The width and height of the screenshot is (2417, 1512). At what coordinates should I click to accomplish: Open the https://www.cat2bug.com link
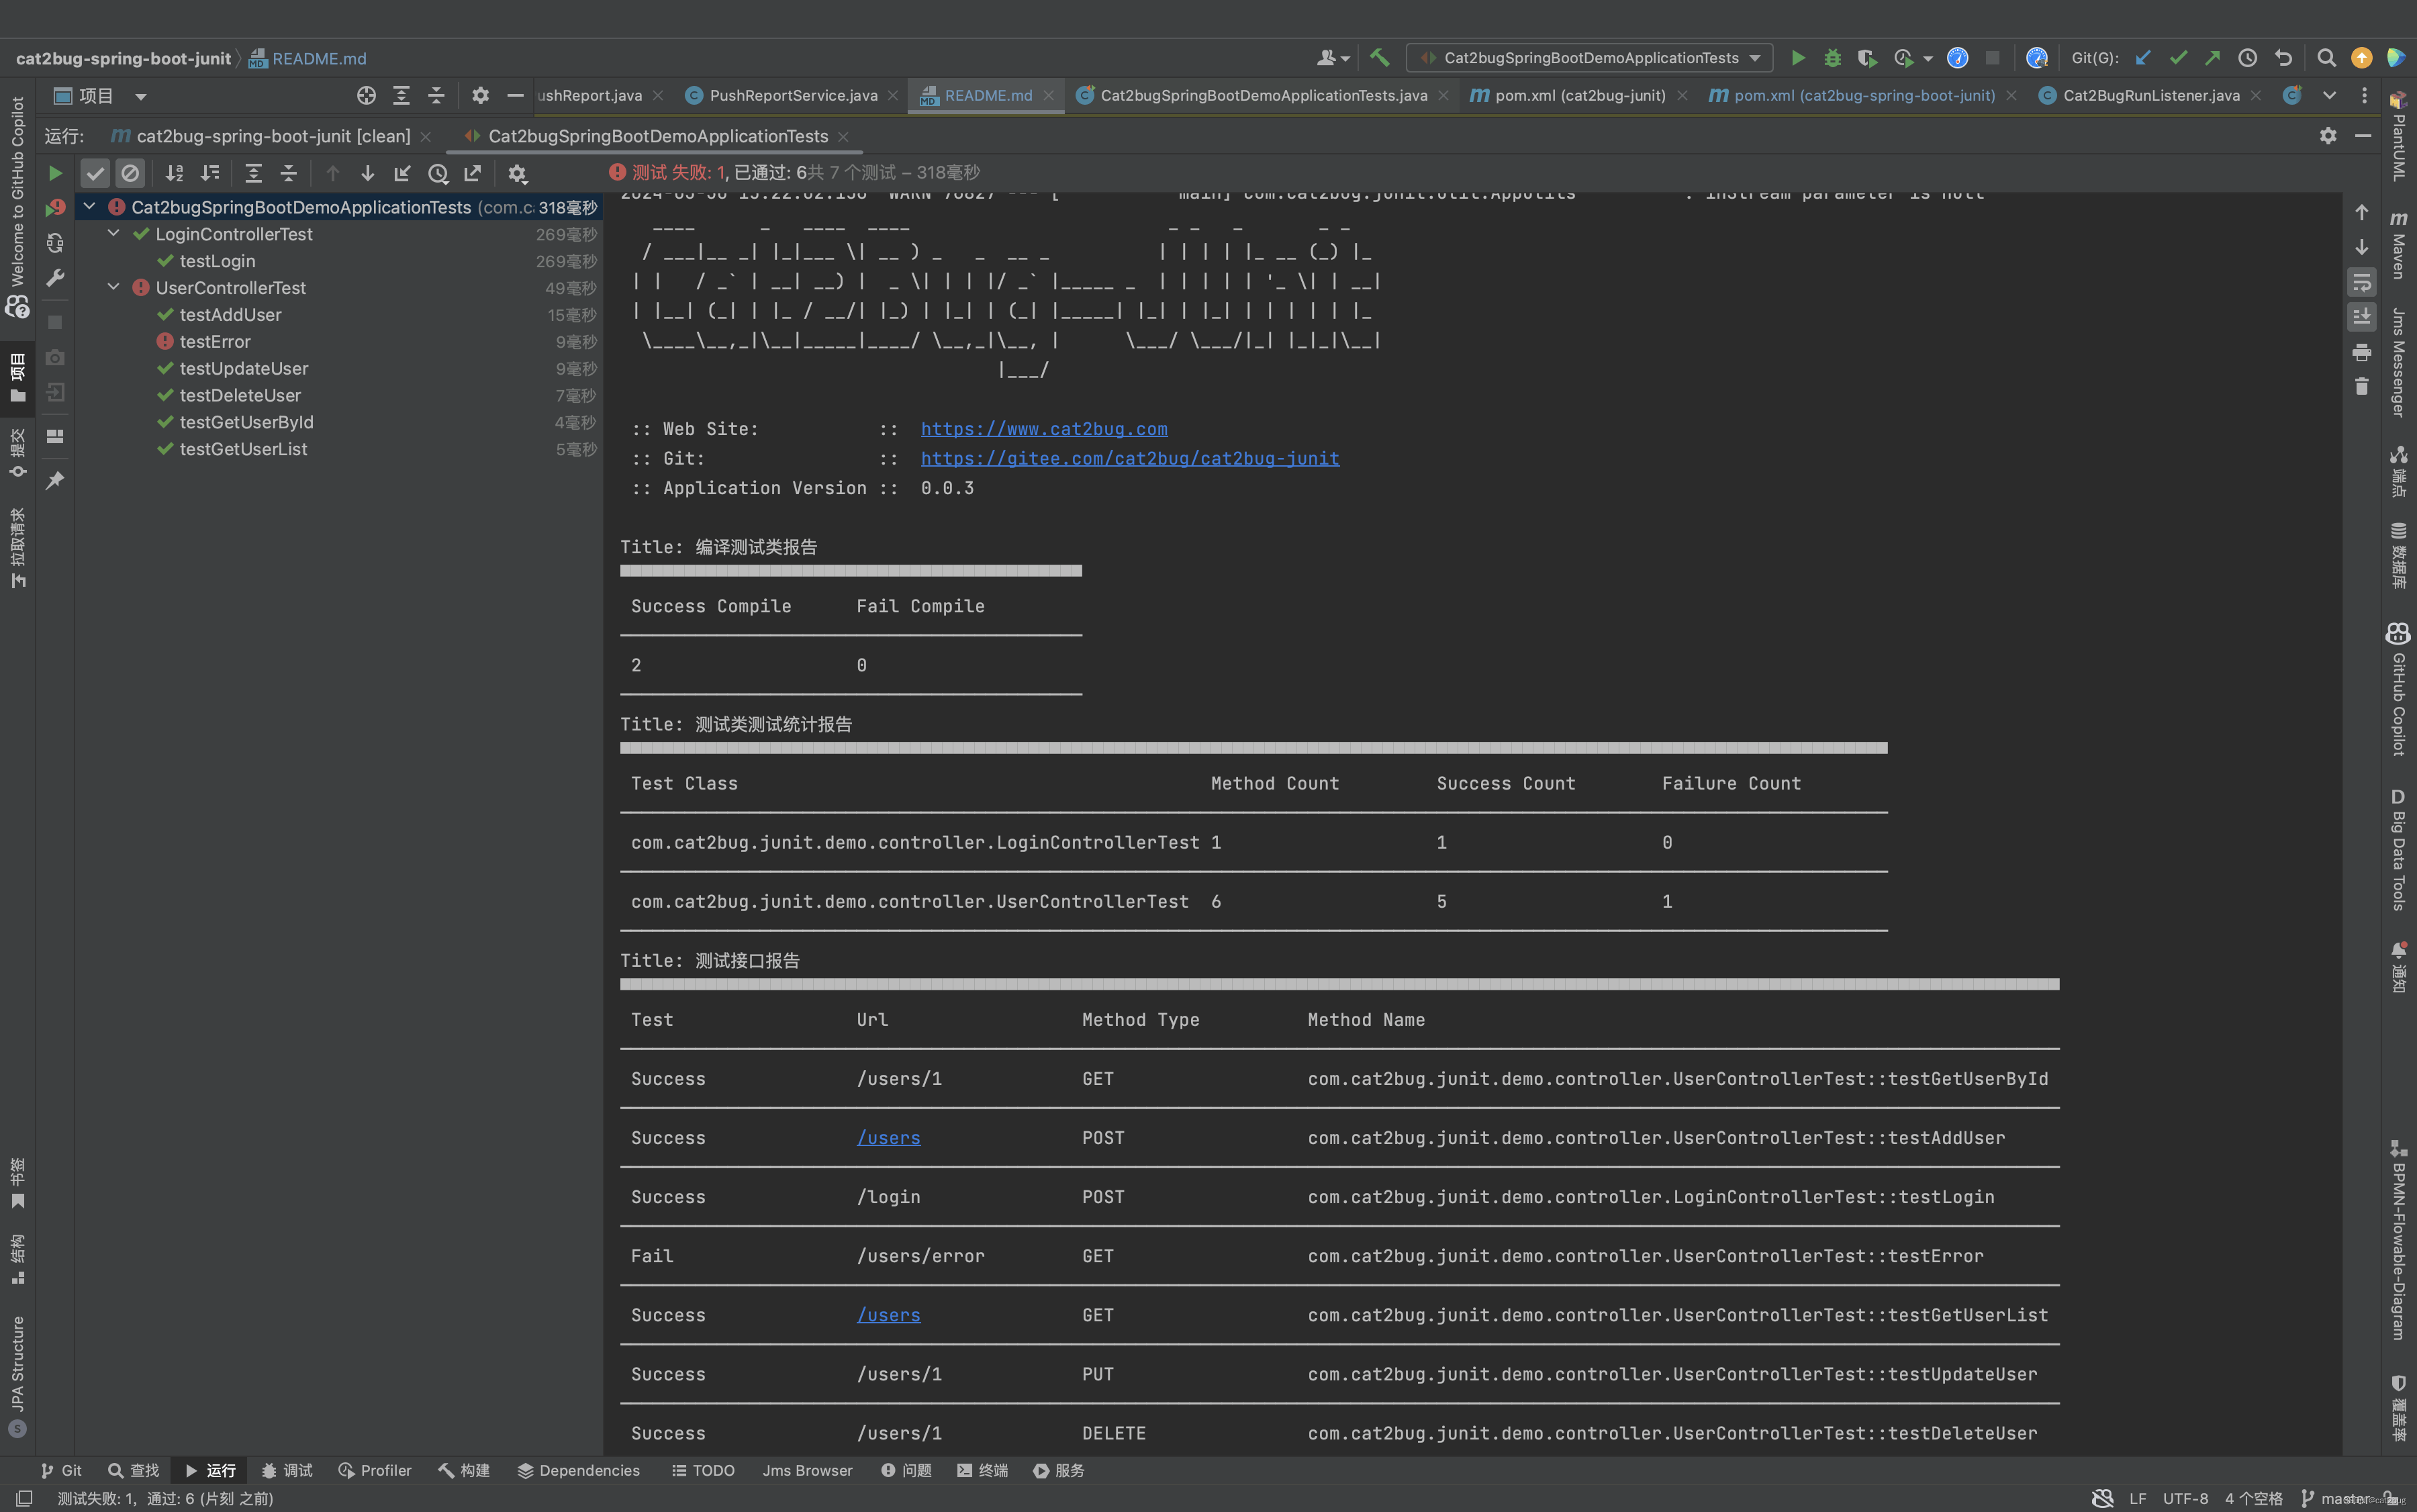(1043, 429)
